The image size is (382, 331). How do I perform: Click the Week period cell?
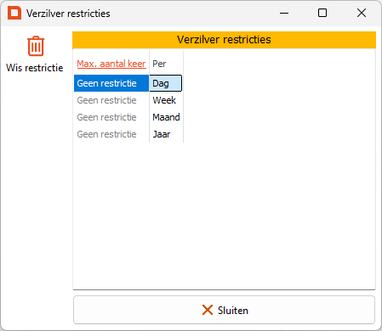tap(166, 100)
